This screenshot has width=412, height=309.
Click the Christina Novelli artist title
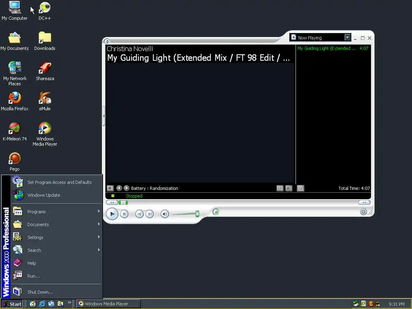130,49
